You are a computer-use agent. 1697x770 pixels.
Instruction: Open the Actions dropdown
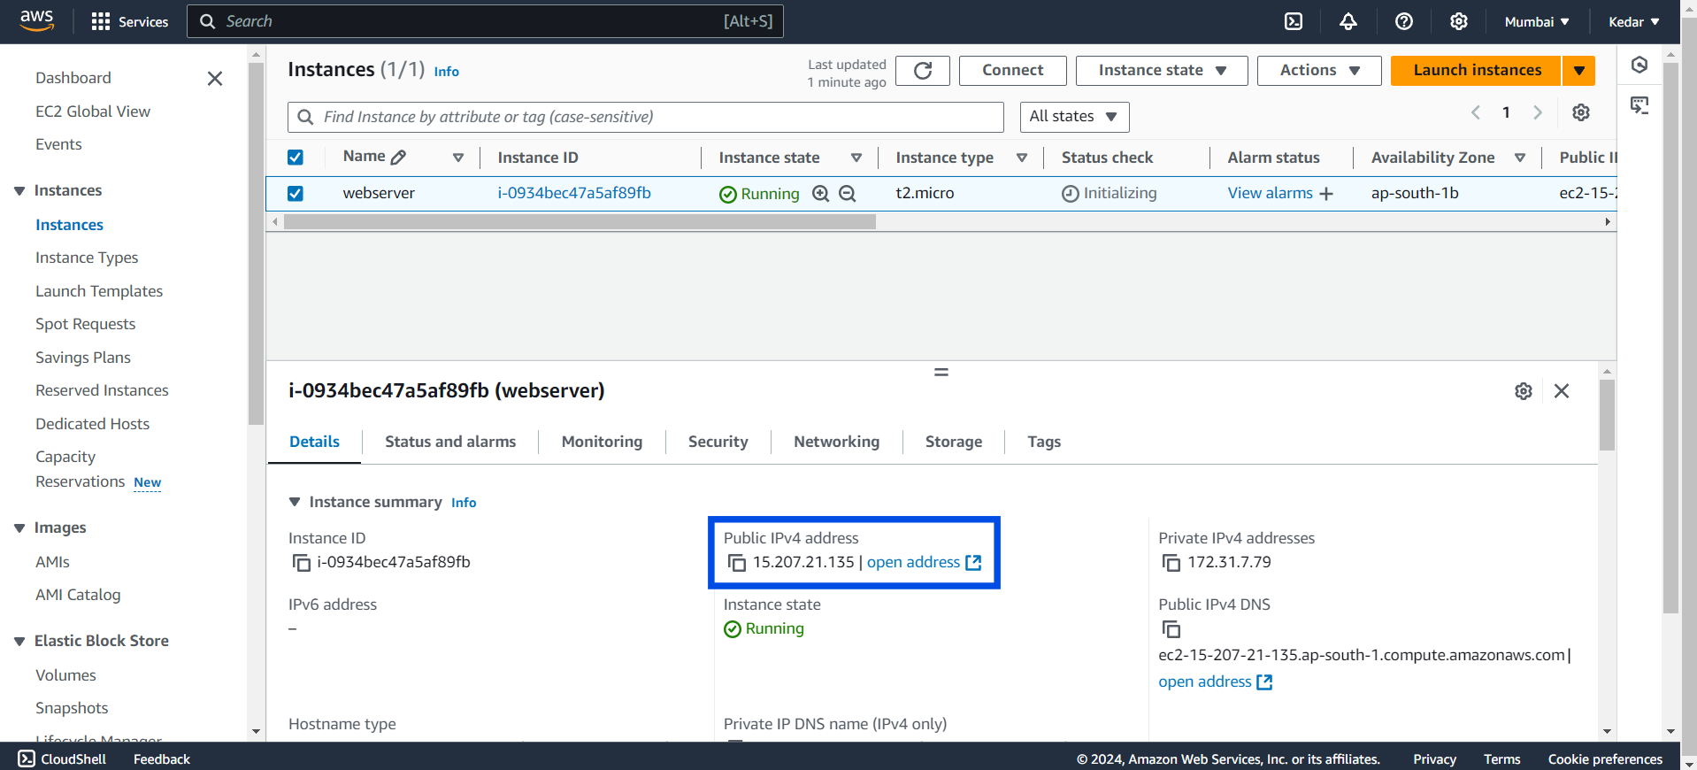click(x=1319, y=71)
